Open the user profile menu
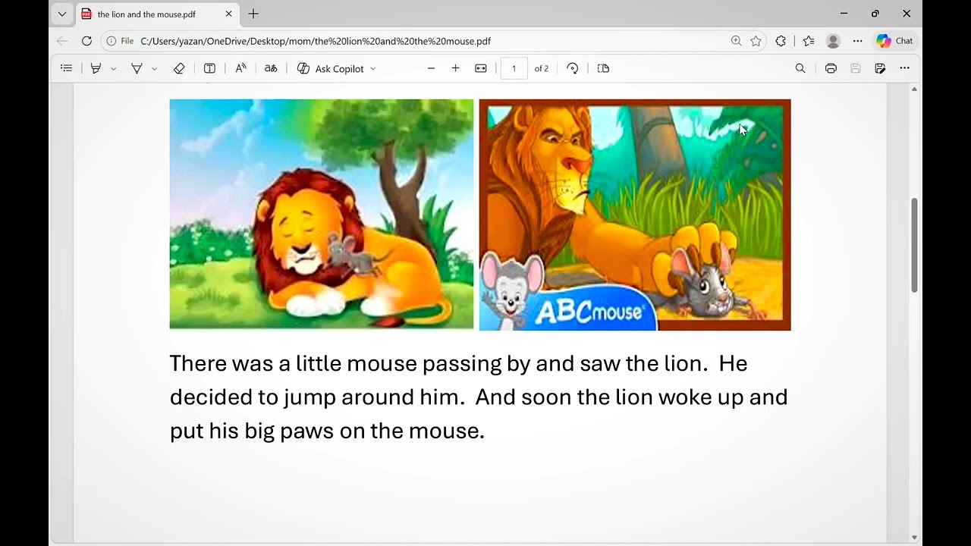 (x=833, y=41)
